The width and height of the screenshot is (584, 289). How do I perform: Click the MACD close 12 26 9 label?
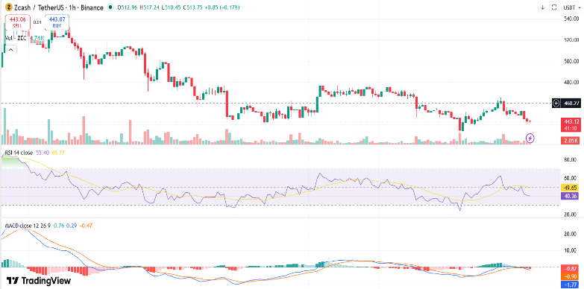pyautogui.click(x=27, y=226)
